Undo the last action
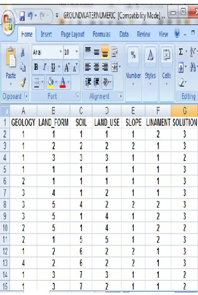The height and width of the screenshot is (295, 198). (30, 16)
